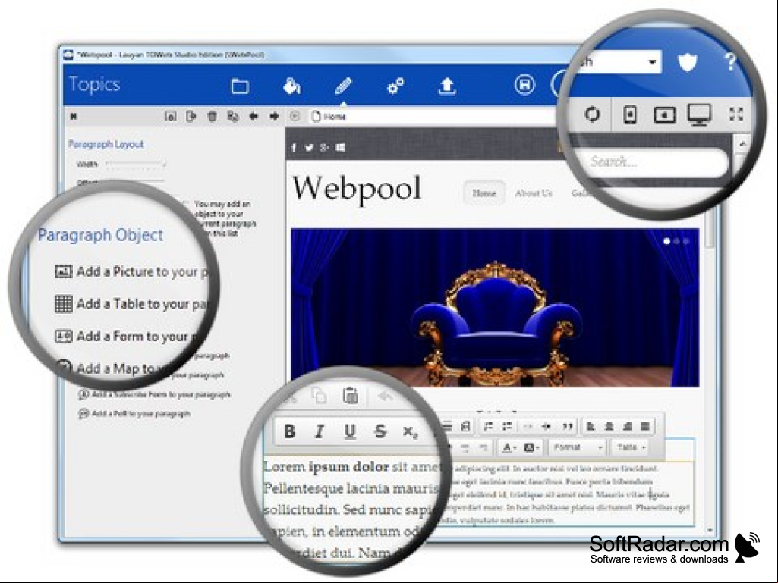The image size is (778, 583).
Task: Open the background color dropdown
Action: pyautogui.click(x=531, y=447)
